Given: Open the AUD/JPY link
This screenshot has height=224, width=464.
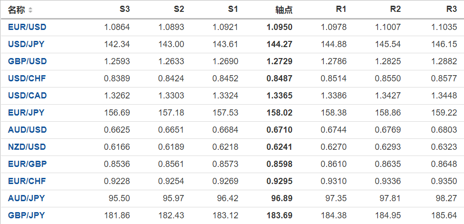Looking at the screenshot, I should pyautogui.click(x=26, y=198).
